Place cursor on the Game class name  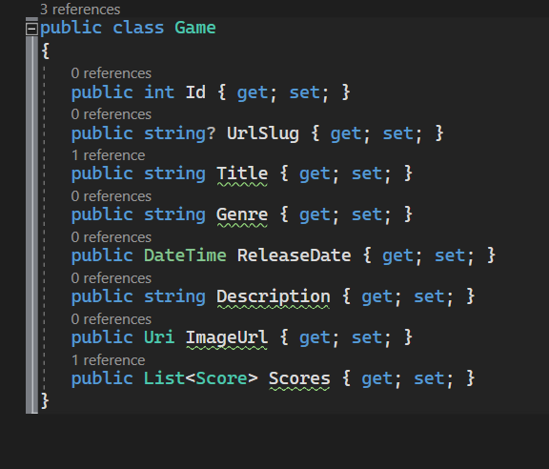pyautogui.click(x=195, y=28)
